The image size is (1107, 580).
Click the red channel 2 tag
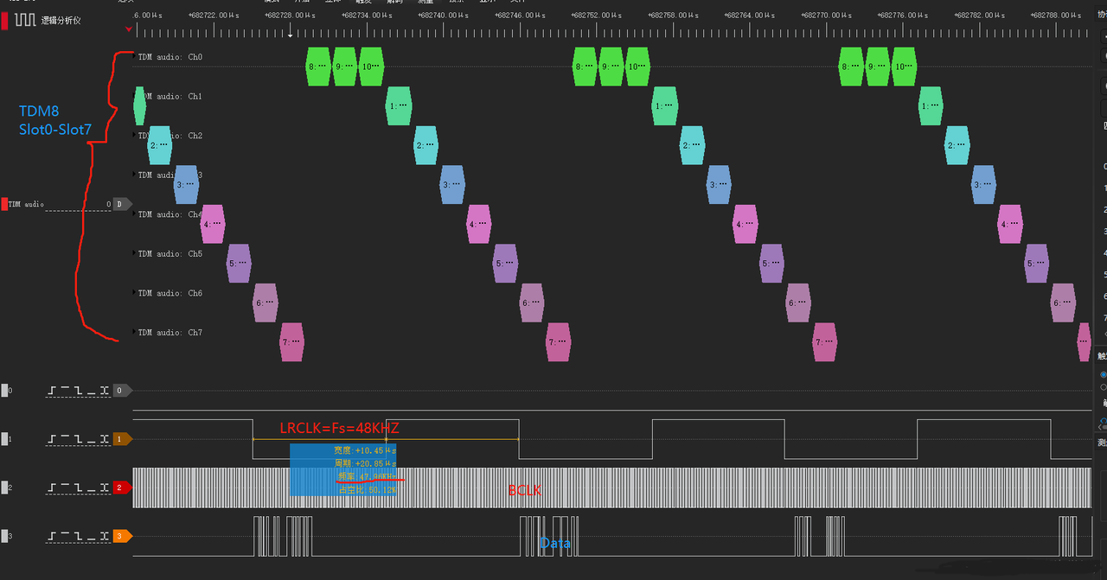coord(122,488)
